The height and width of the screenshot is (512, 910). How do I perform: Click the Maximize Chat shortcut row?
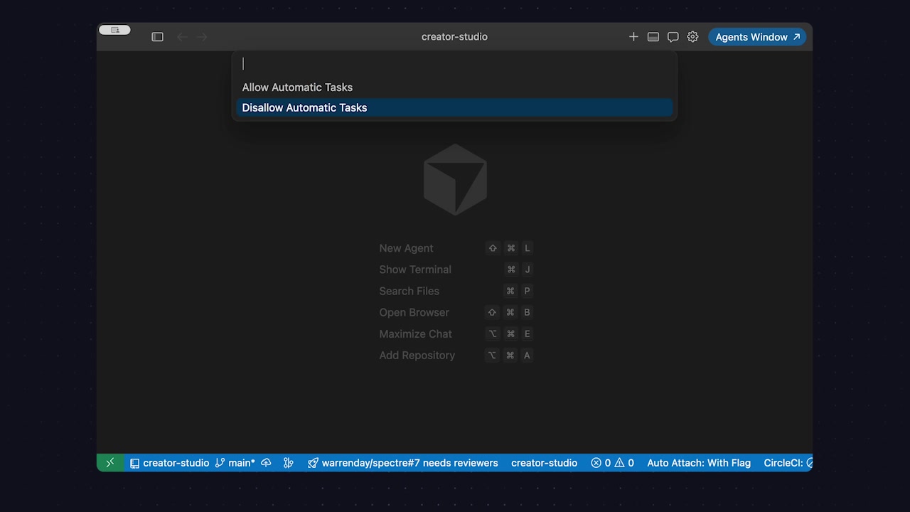point(456,334)
